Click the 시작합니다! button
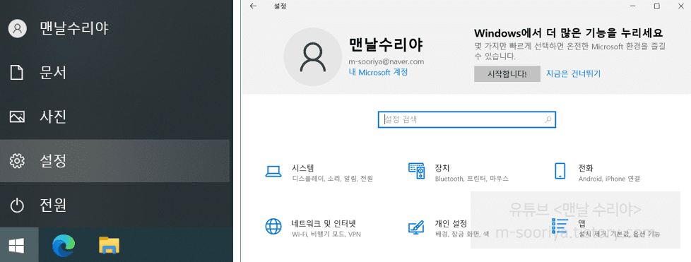This screenshot has width=691, height=262. [x=507, y=73]
